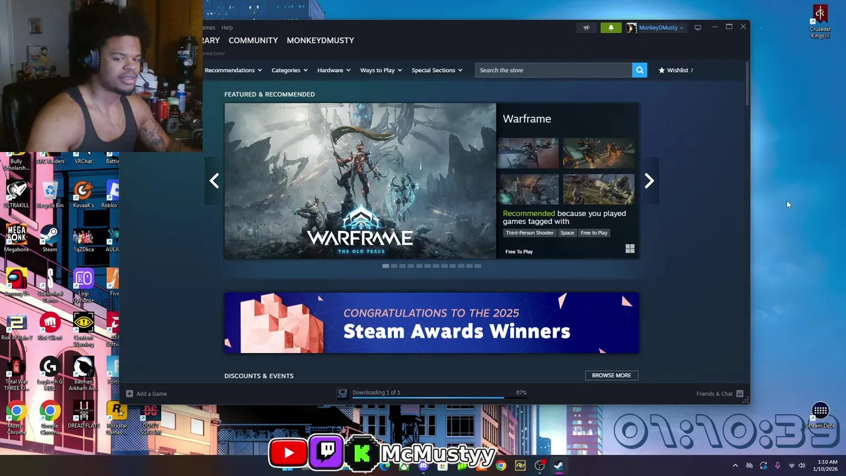Image resolution: width=846 pixels, height=476 pixels.
Task: Switch to the MONKEYDMUSTY tab
Action: pos(321,40)
